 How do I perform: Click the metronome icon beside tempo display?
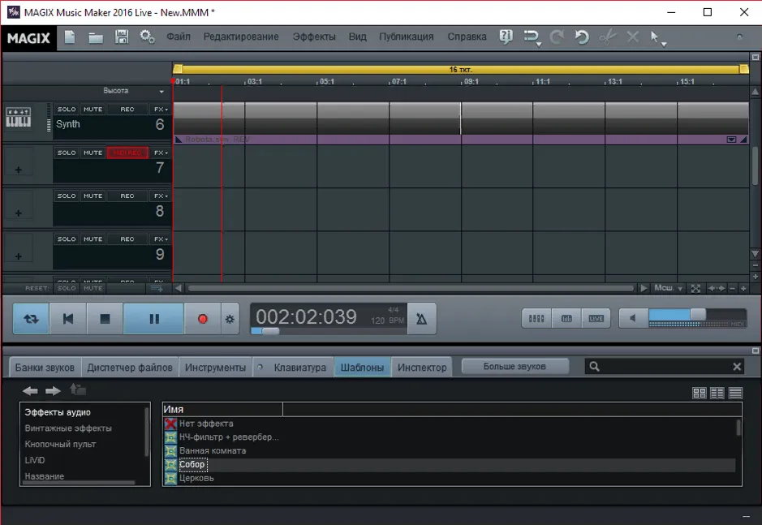[422, 319]
